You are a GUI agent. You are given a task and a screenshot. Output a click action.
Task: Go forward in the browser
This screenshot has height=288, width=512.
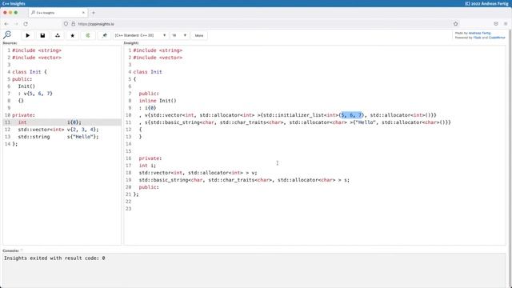coord(16,24)
